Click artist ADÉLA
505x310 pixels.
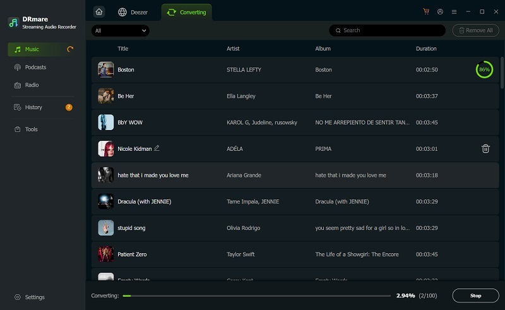tap(235, 148)
